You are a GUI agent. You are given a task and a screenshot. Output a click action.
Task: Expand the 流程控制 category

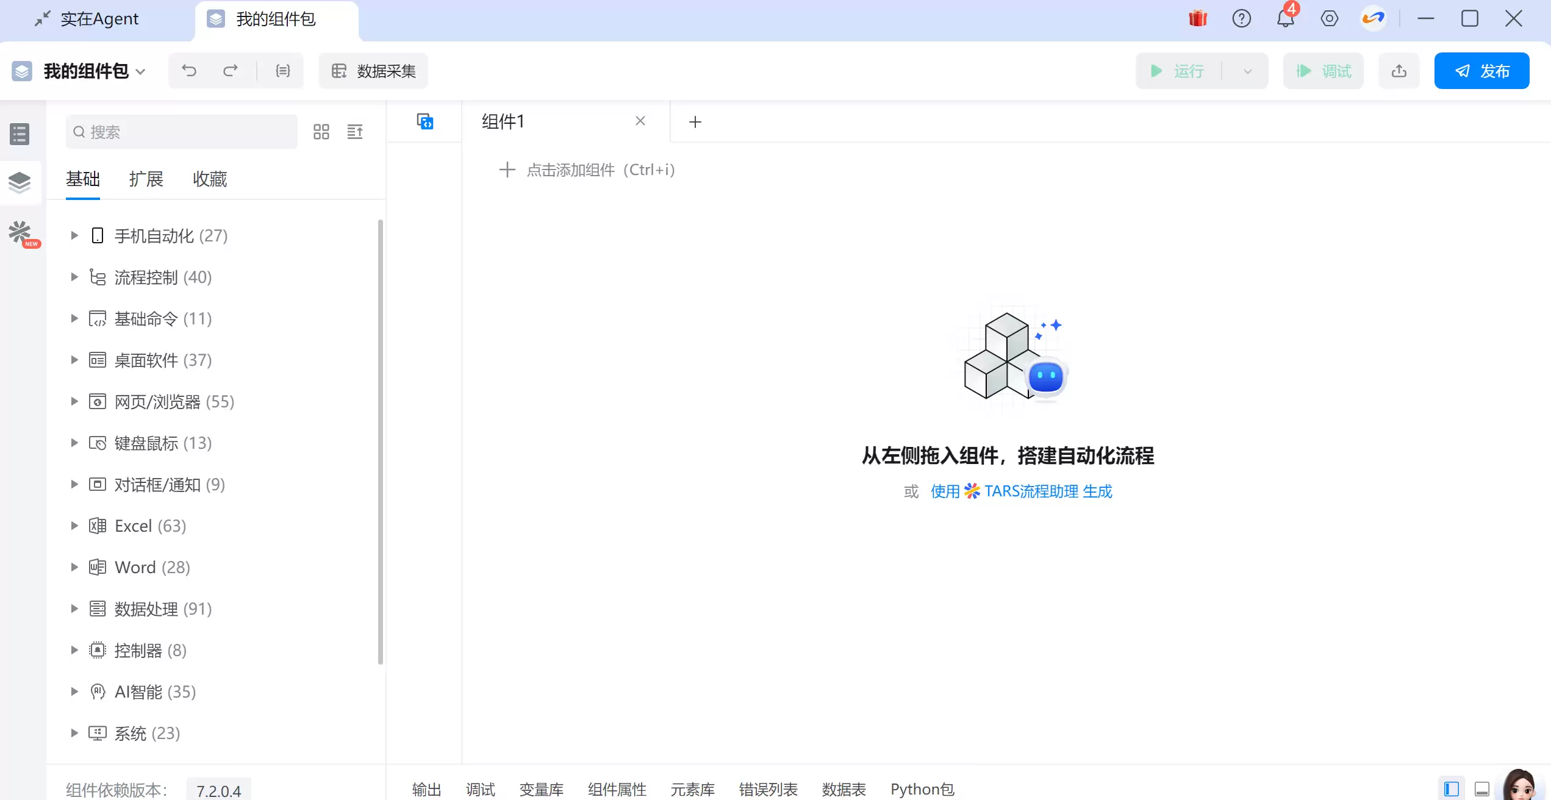coord(74,277)
